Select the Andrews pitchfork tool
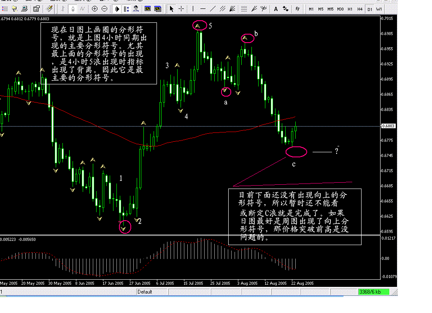 pyautogui.click(x=264, y=9)
